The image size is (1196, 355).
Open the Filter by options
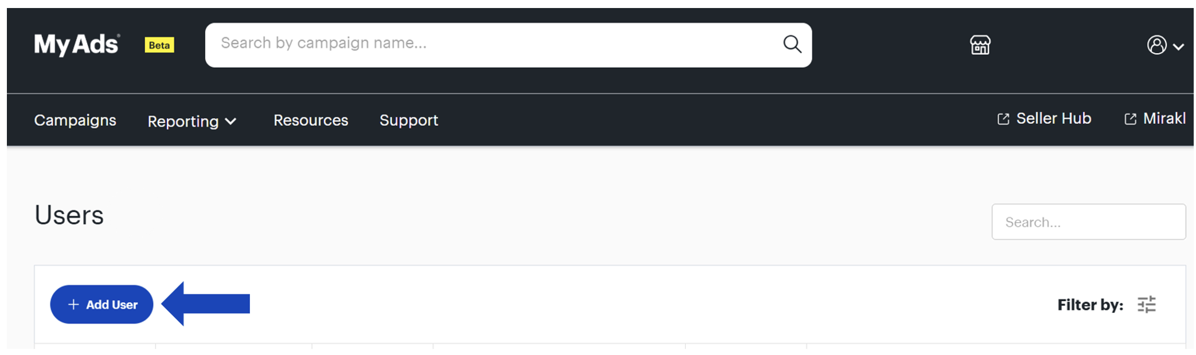[x=1107, y=305]
